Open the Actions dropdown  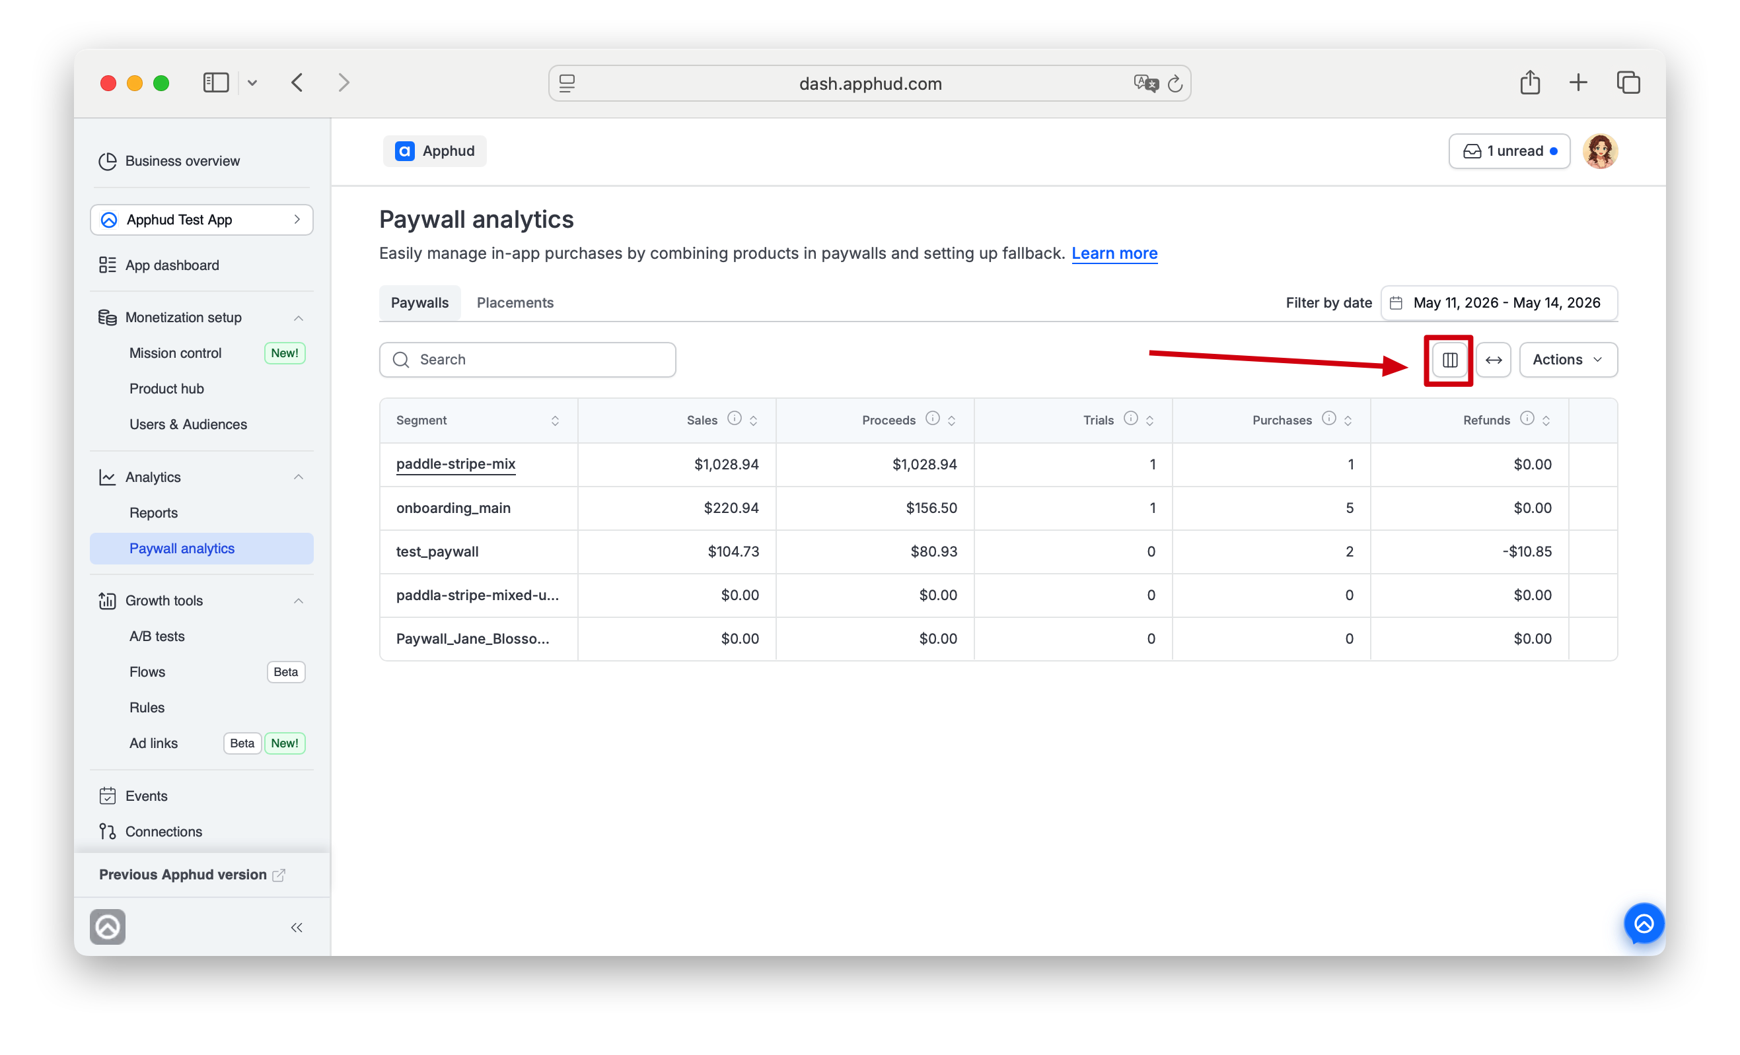[x=1568, y=360]
